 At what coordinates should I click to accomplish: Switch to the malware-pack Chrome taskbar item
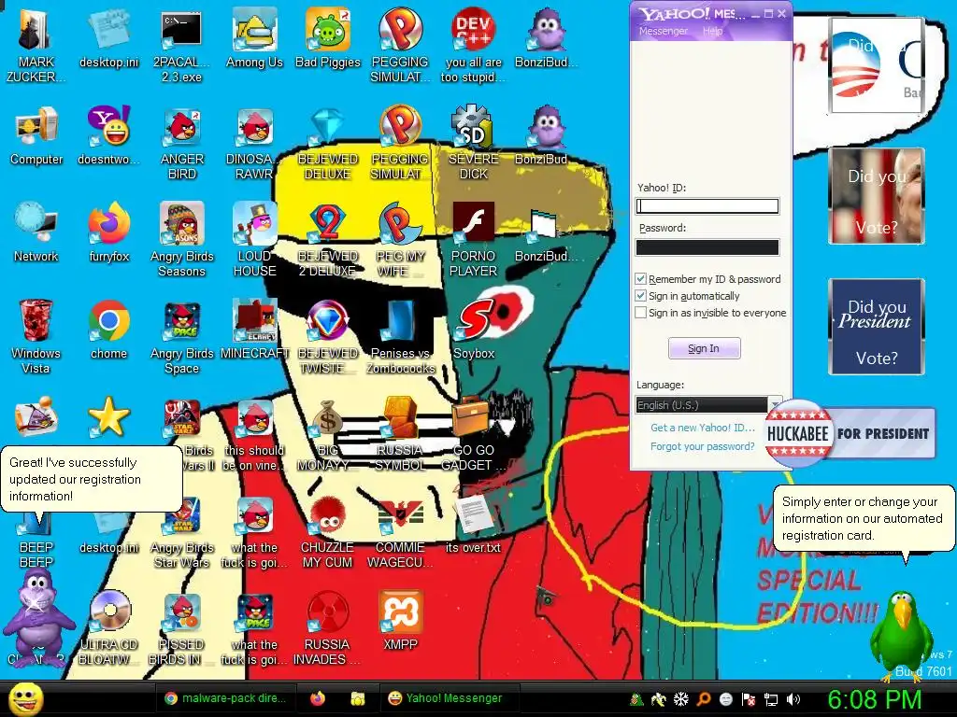(224, 698)
